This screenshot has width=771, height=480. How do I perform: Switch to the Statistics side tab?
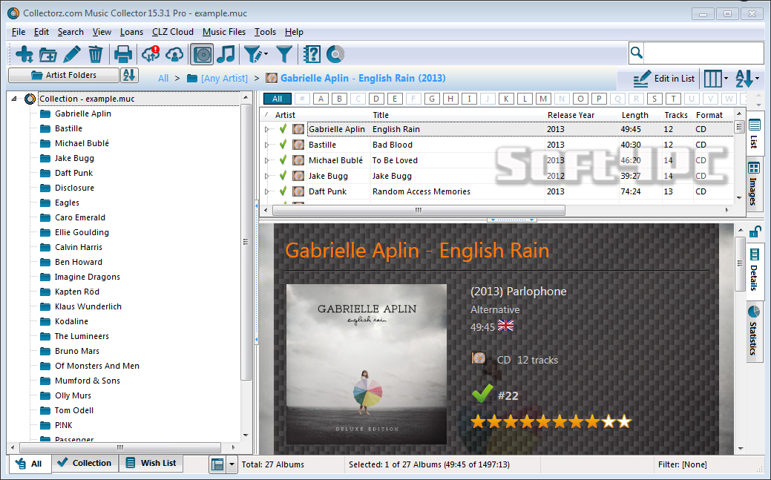click(x=754, y=330)
